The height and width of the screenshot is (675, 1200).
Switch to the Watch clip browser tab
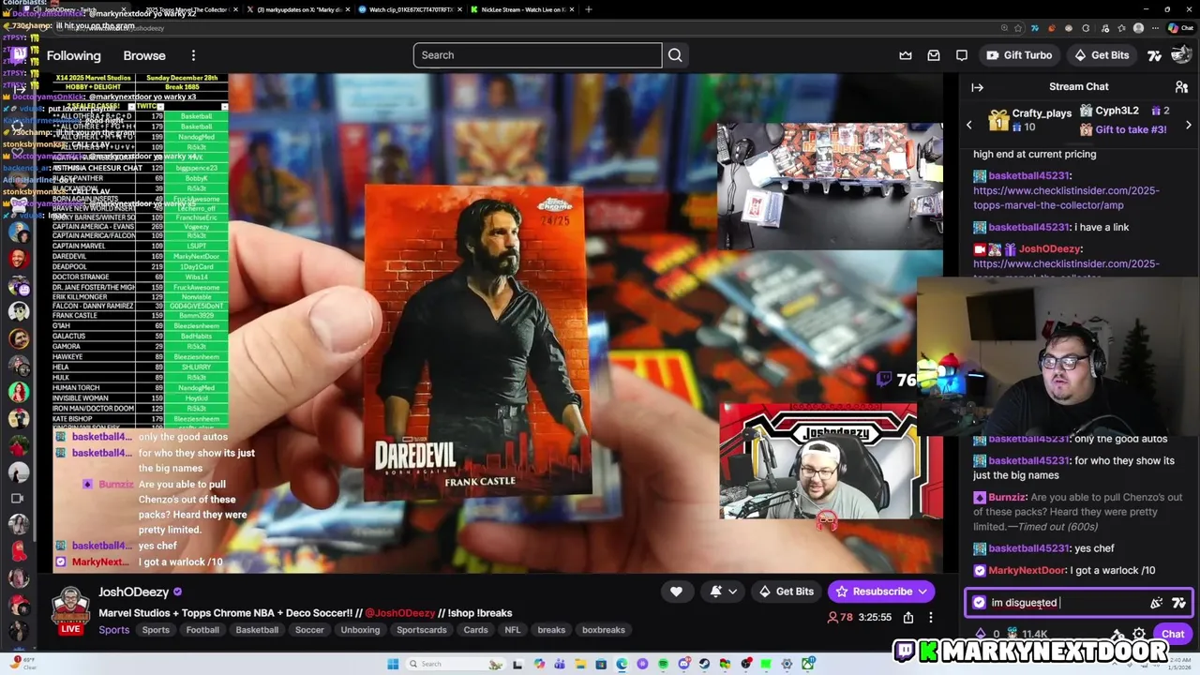tap(411, 9)
